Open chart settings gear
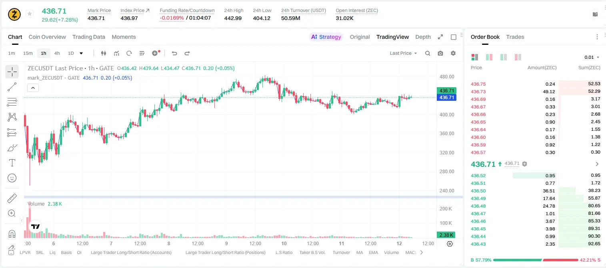 (453, 53)
